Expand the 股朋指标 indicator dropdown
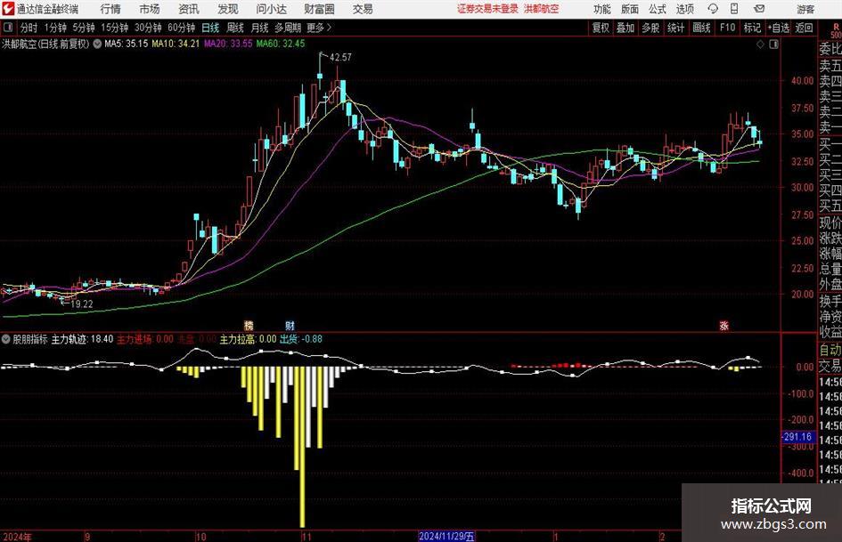 [6, 339]
